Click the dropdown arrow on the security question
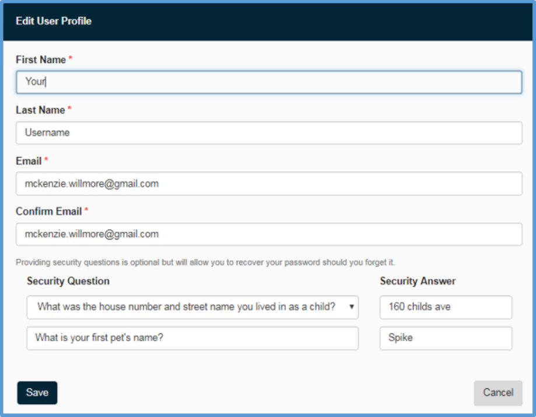 [352, 307]
